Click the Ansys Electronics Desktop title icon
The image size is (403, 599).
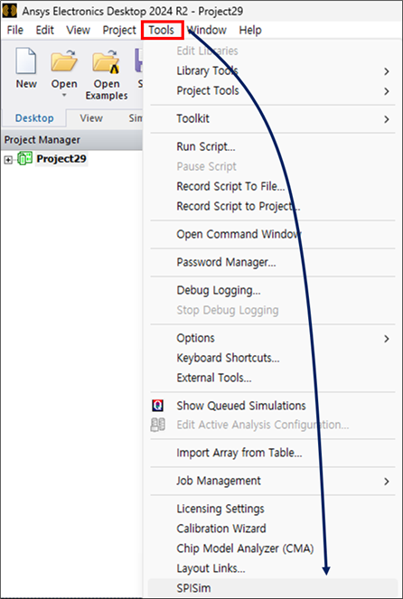pyautogui.click(x=10, y=11)
